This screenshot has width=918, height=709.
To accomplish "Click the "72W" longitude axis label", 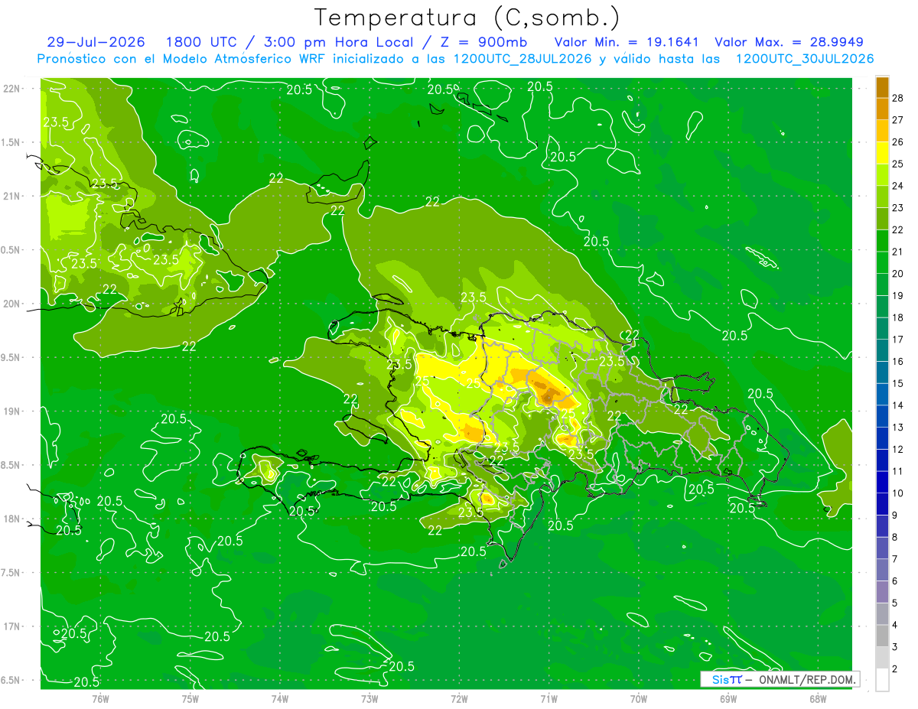I will click(459, 699).
